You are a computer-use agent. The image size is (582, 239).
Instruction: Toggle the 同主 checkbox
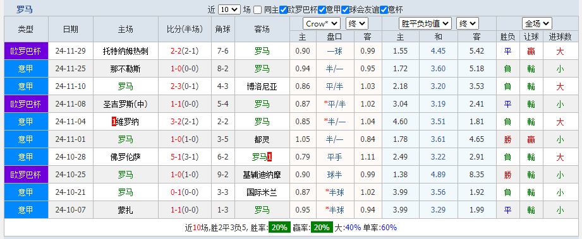click(258, 10)
